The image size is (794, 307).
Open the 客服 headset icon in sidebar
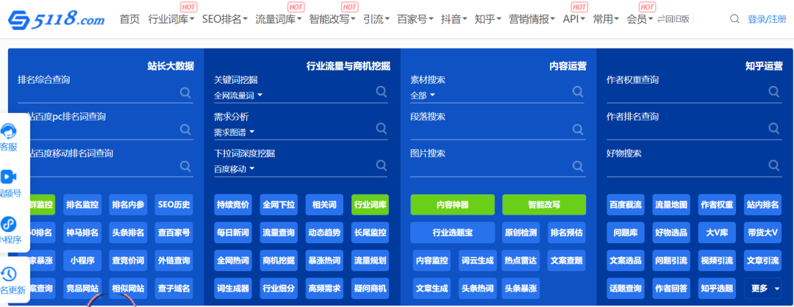tap(8, 131)
